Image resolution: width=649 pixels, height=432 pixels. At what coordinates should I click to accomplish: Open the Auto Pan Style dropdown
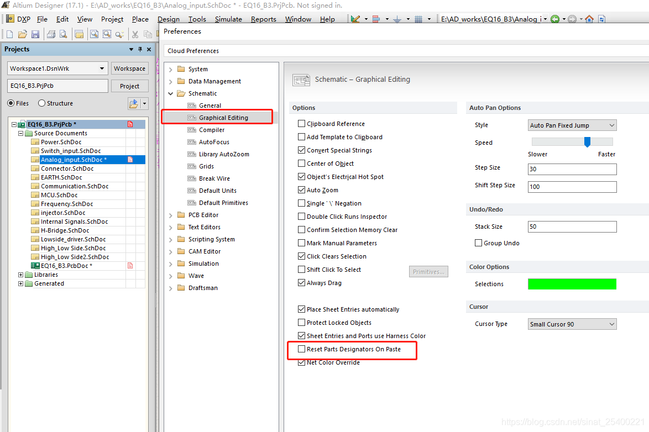[x=572, y=125]
